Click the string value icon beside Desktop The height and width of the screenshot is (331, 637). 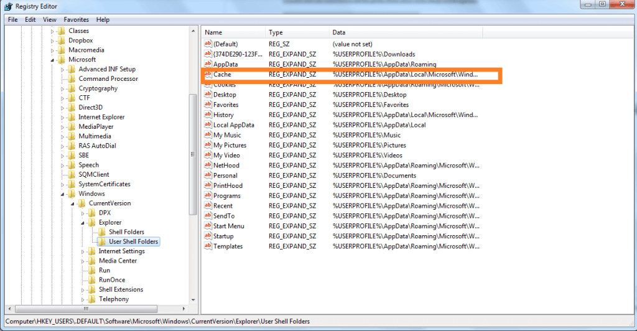click(208, 95)
